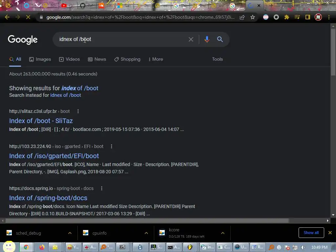Select the All results tab
The width and height of the screenshot is (336, 252).
(x=15, y=59)
